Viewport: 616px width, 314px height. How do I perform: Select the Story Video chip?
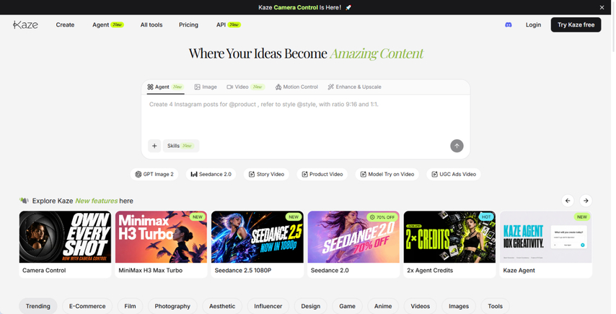coord(266,174)
